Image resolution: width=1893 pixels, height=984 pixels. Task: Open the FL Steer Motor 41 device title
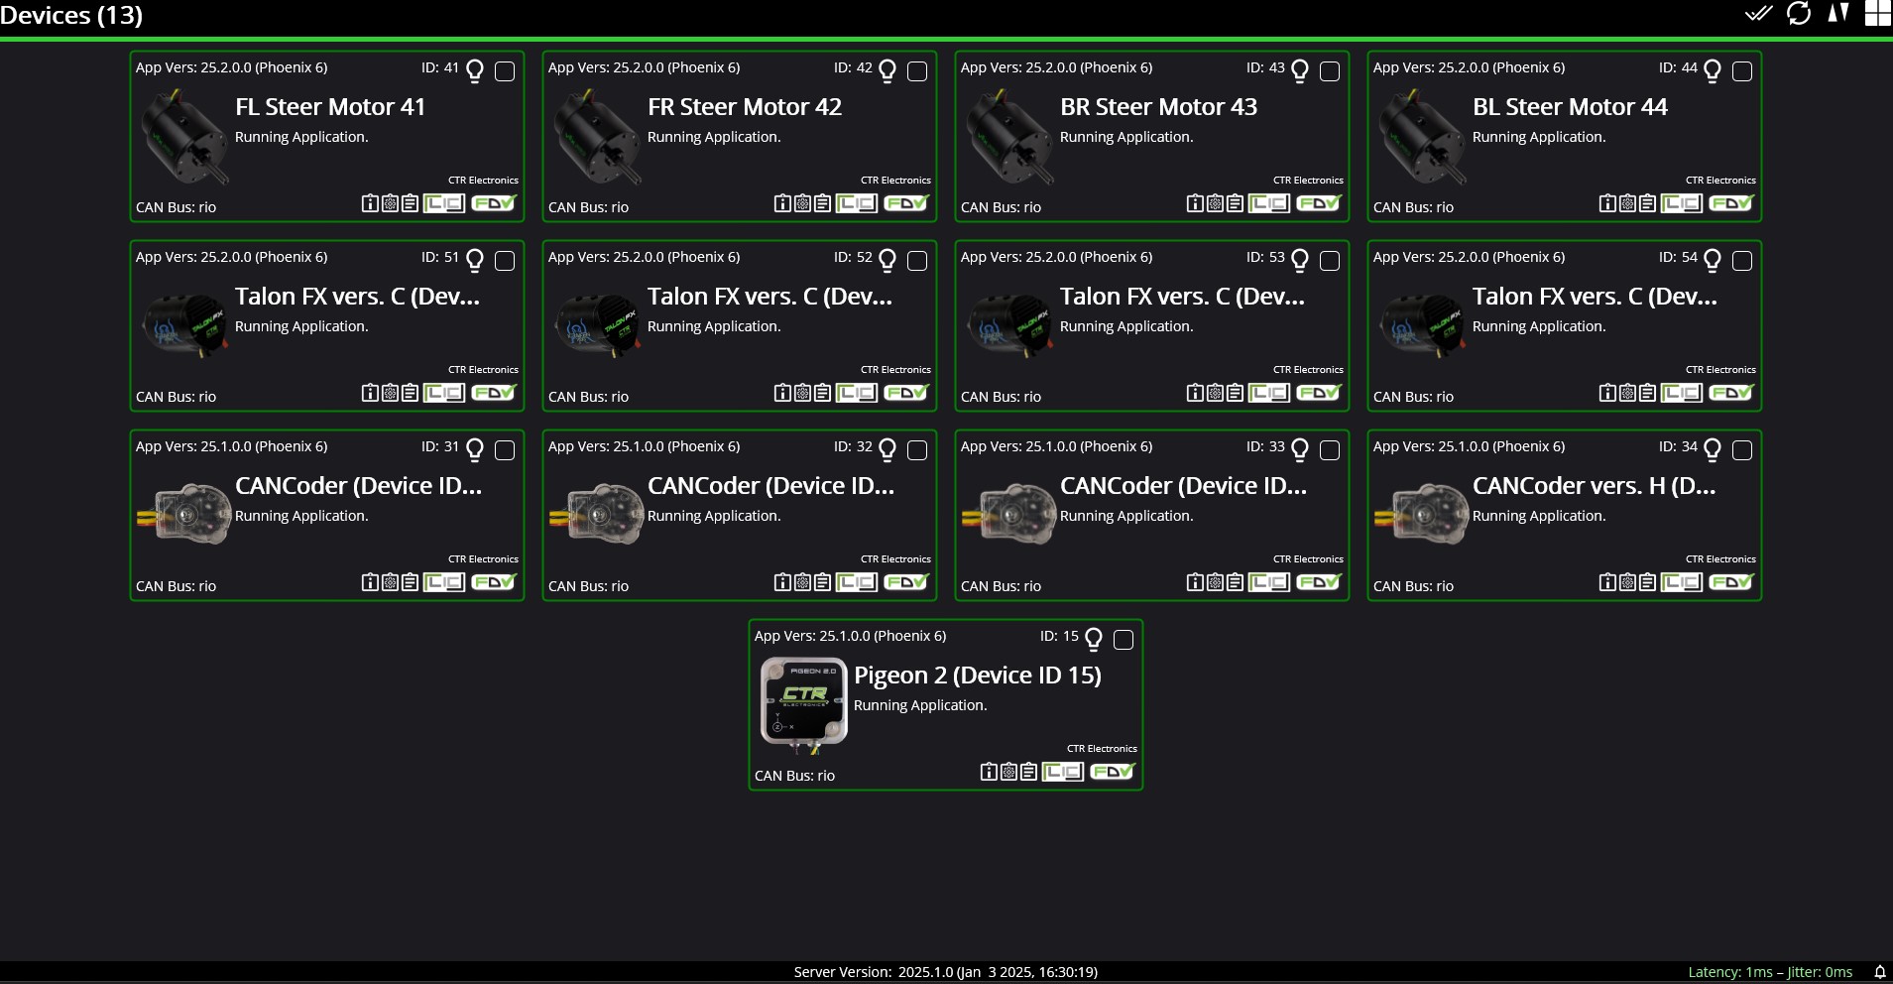click(330, 107)
